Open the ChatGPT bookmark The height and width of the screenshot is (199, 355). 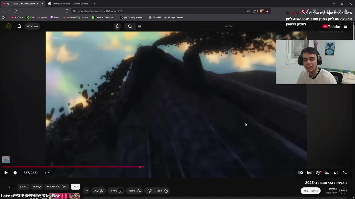[155, 17]
